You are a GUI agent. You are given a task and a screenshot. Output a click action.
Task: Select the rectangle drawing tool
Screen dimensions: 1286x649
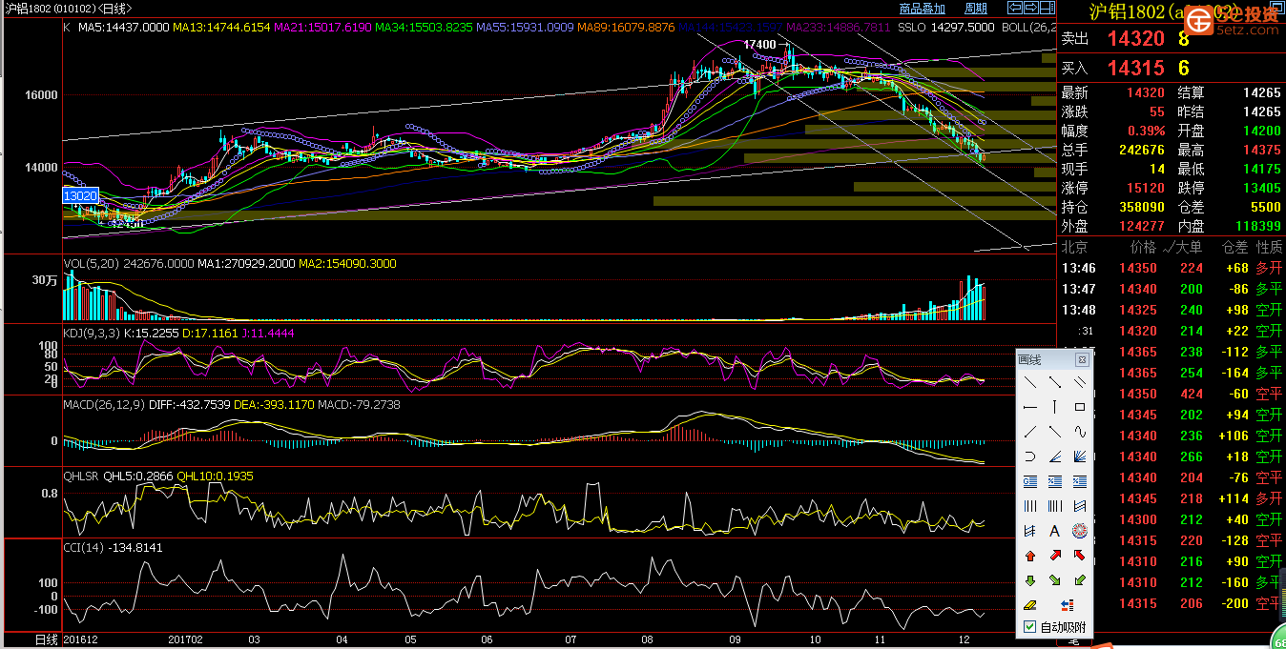tap(1080, 407)
